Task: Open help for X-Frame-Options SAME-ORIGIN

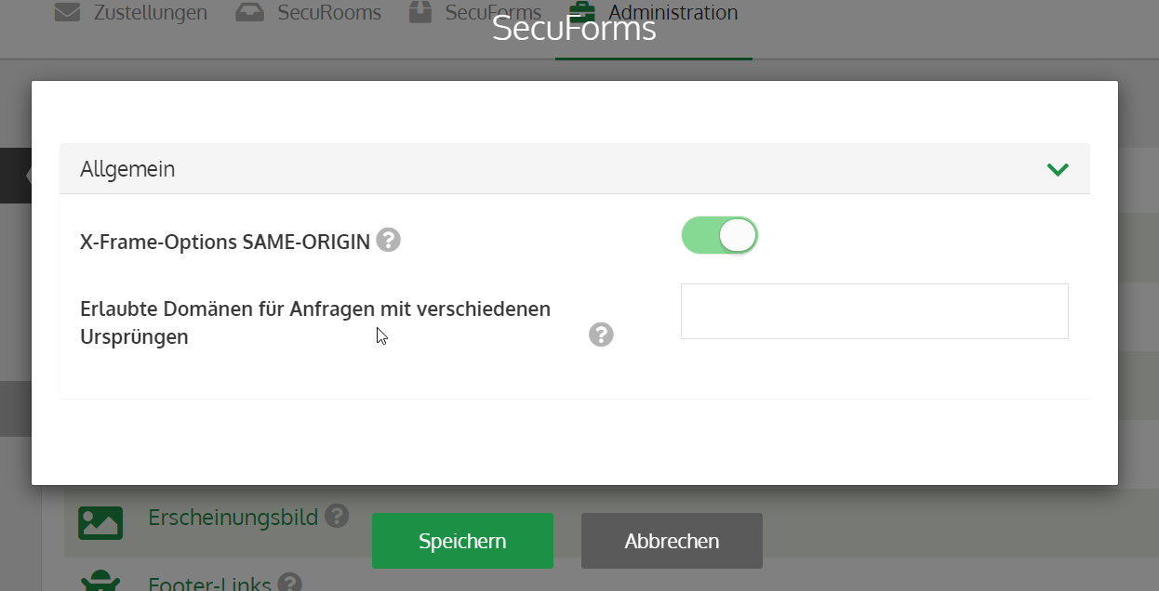Action: 389,241
